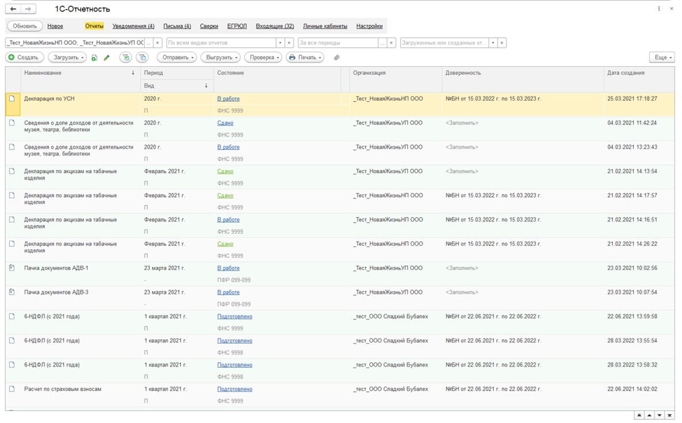The image size is (682, 423).
Task: Click the green document copy icon after Загрузить
Action: (94, 58)
